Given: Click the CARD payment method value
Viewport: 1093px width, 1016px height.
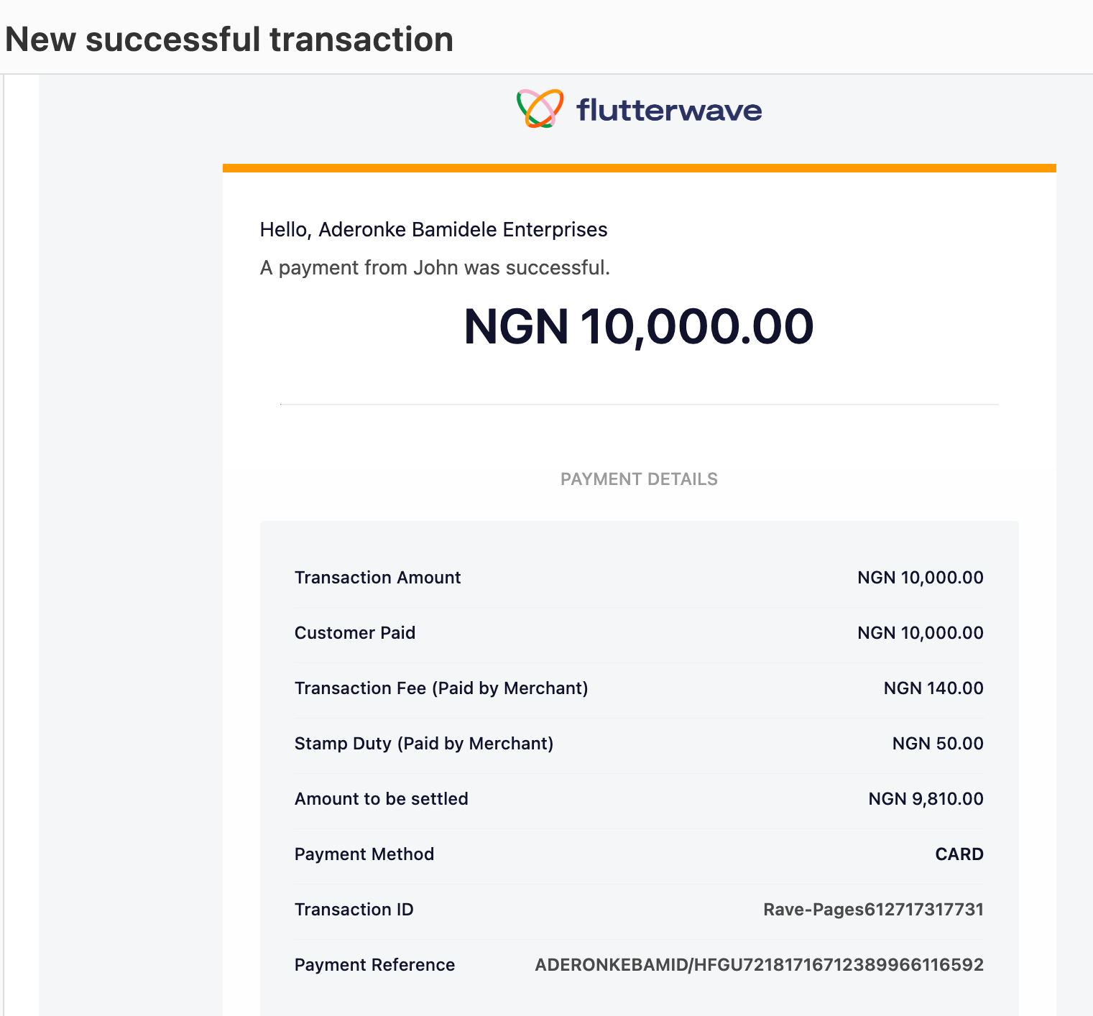Looking at the screenshot, I should coord(959,854).
